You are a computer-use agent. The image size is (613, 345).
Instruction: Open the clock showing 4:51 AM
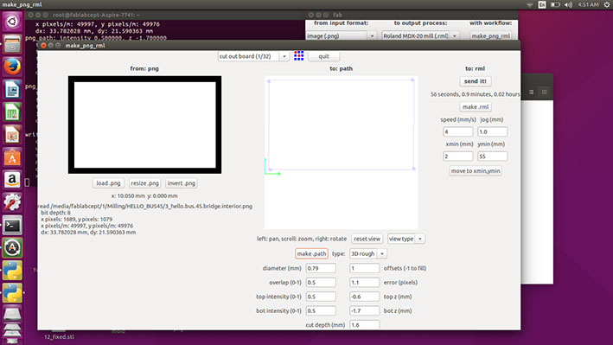[x=588, y=4]
